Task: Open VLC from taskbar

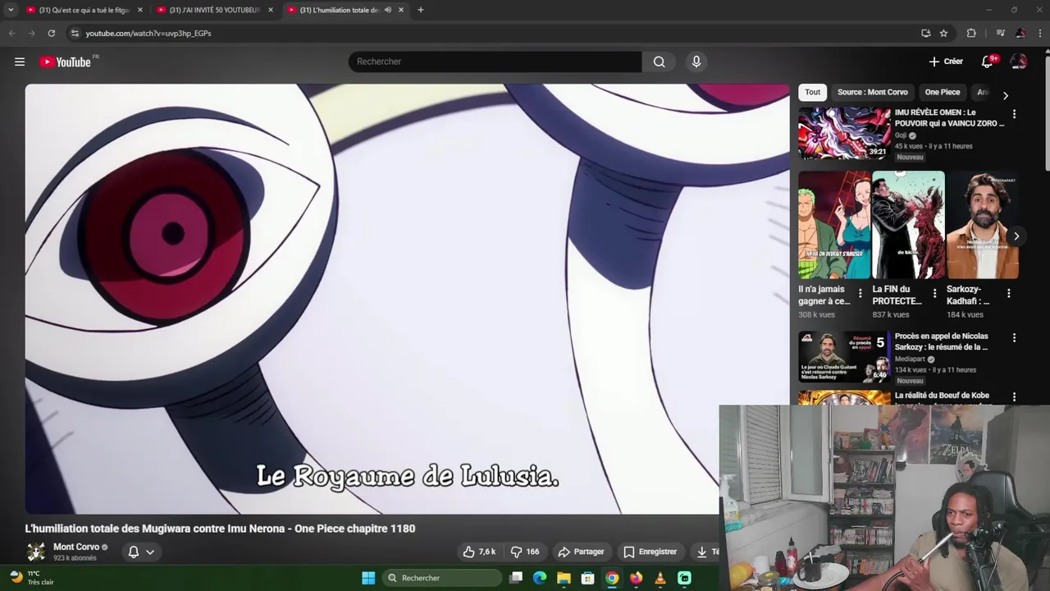Action: coord(660,578)
